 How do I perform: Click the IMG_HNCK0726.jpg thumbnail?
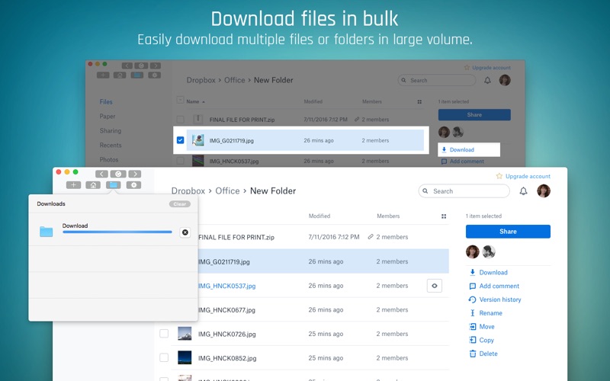click(185, 334)
